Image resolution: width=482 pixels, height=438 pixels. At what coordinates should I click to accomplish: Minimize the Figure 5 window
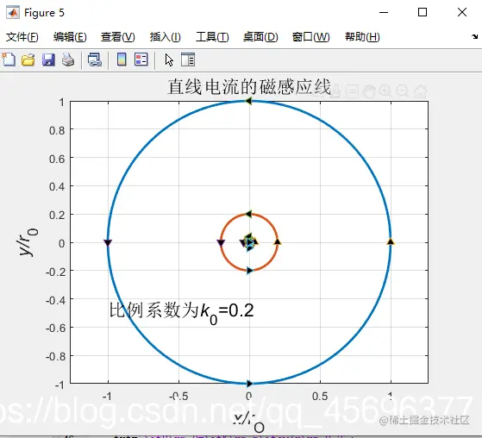pyautogui.click(x=384, y=12)
